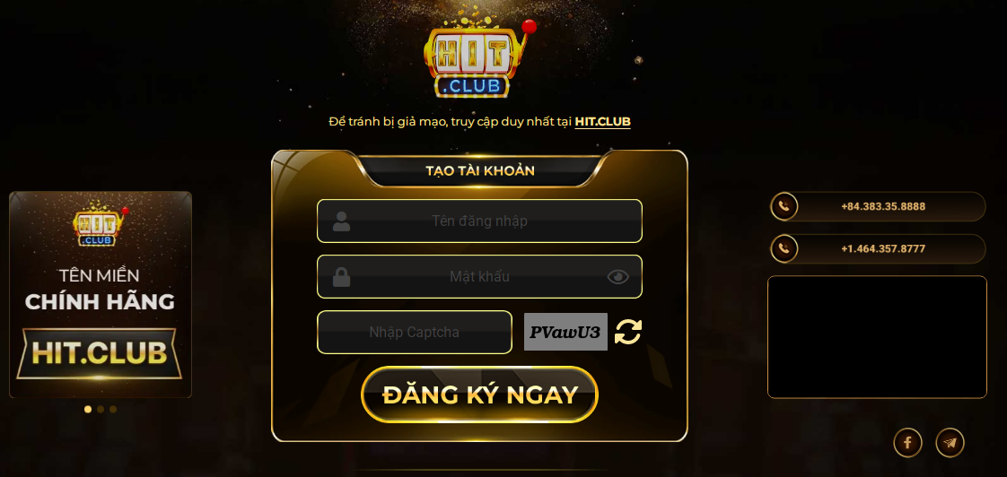
Task: Open the underlined HIT.CLUB link
Action: (602, 121)
